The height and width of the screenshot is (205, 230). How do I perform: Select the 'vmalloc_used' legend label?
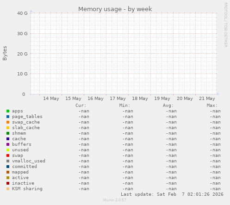29,161
